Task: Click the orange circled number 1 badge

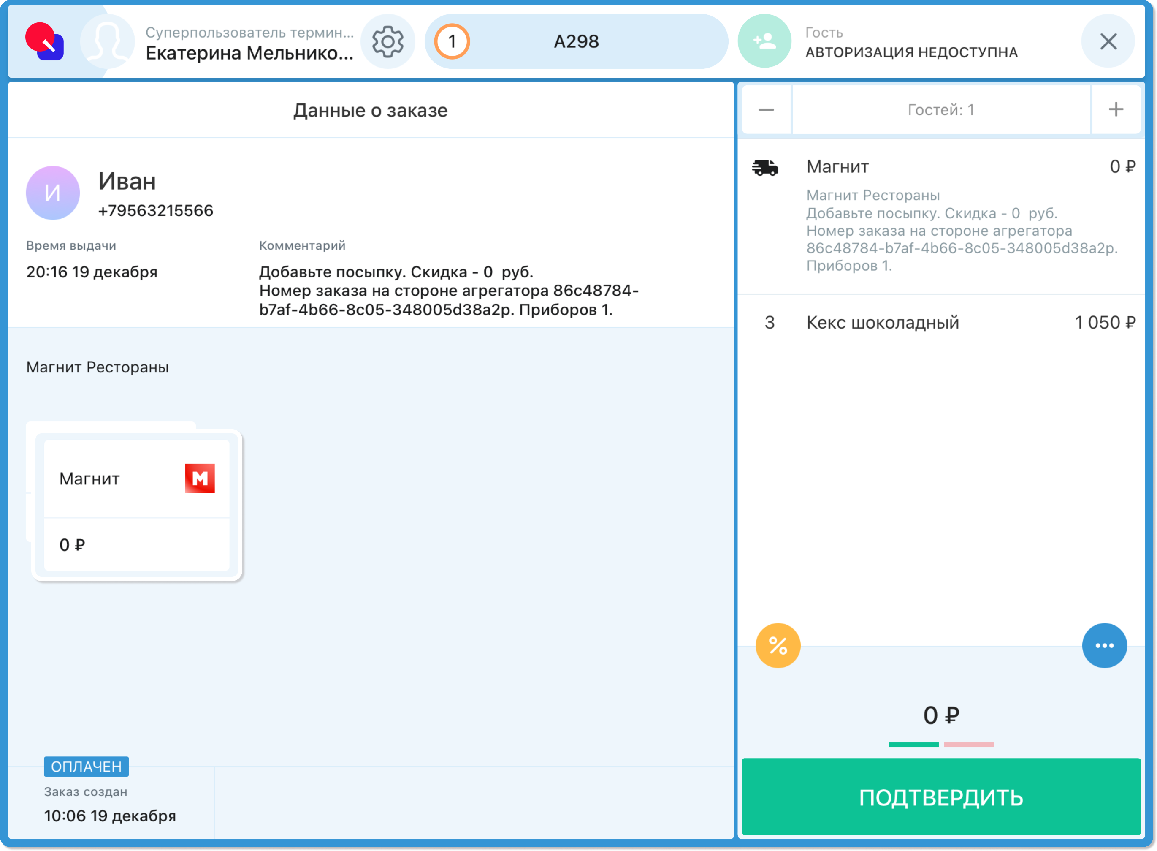Action: click(x=452, y=42)
